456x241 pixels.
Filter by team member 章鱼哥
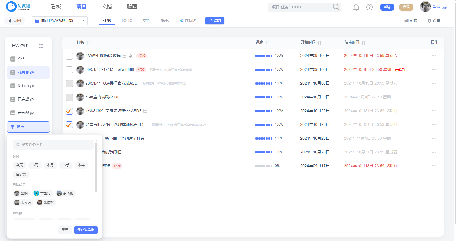pos(42,193)
